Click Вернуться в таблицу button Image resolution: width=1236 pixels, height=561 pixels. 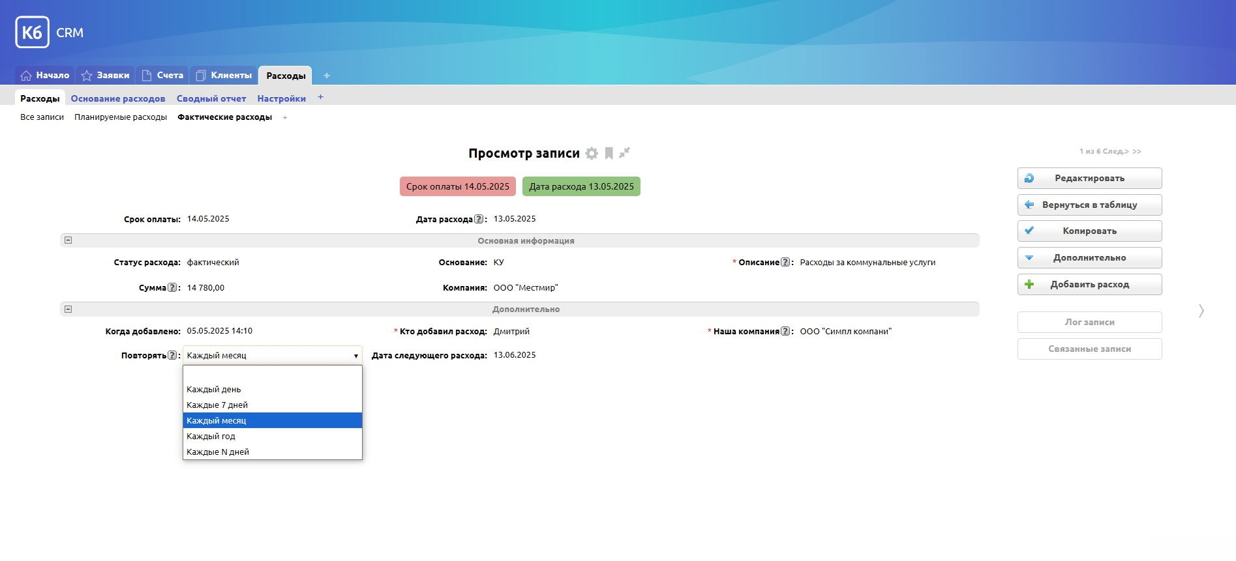click(1089, 205)
